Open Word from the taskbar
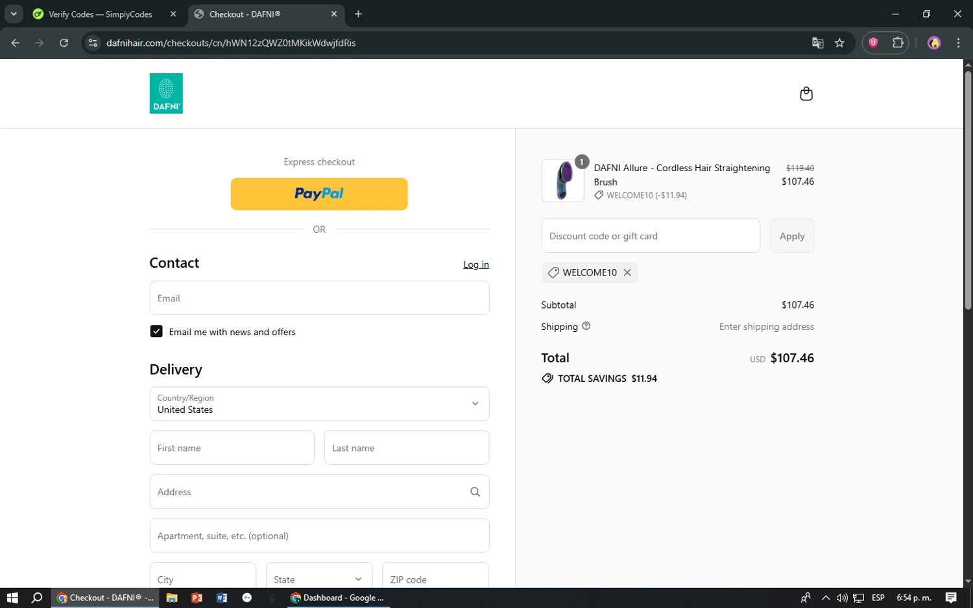The height and width of the screenshot is (608, 973). [222, 598]
